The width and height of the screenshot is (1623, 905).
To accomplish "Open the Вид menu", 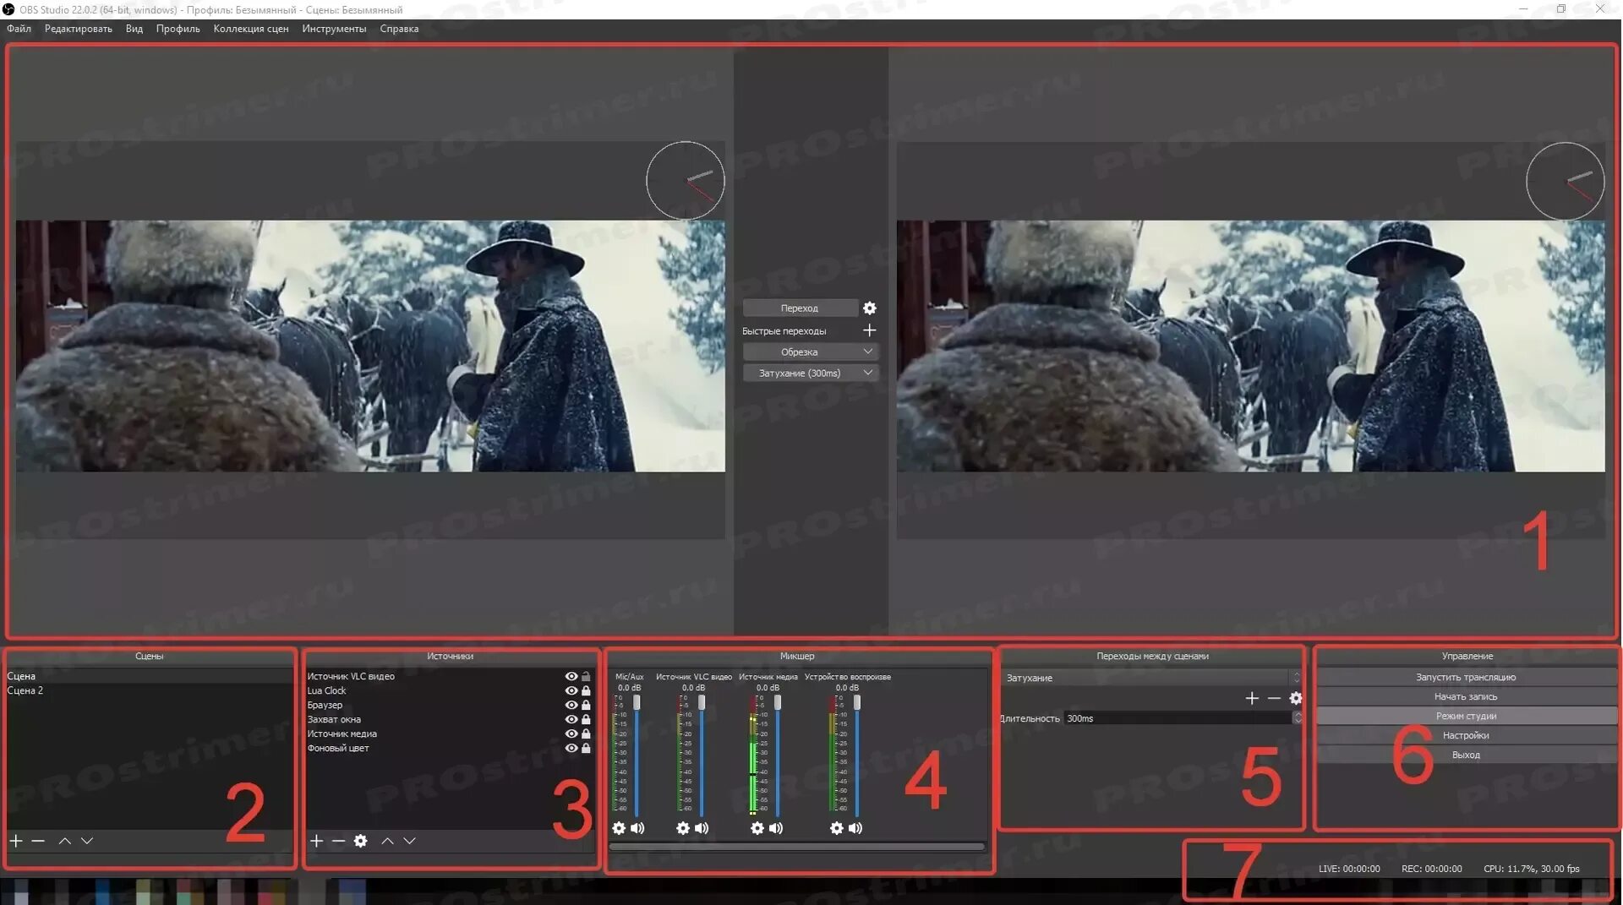I will pos(134,29).
